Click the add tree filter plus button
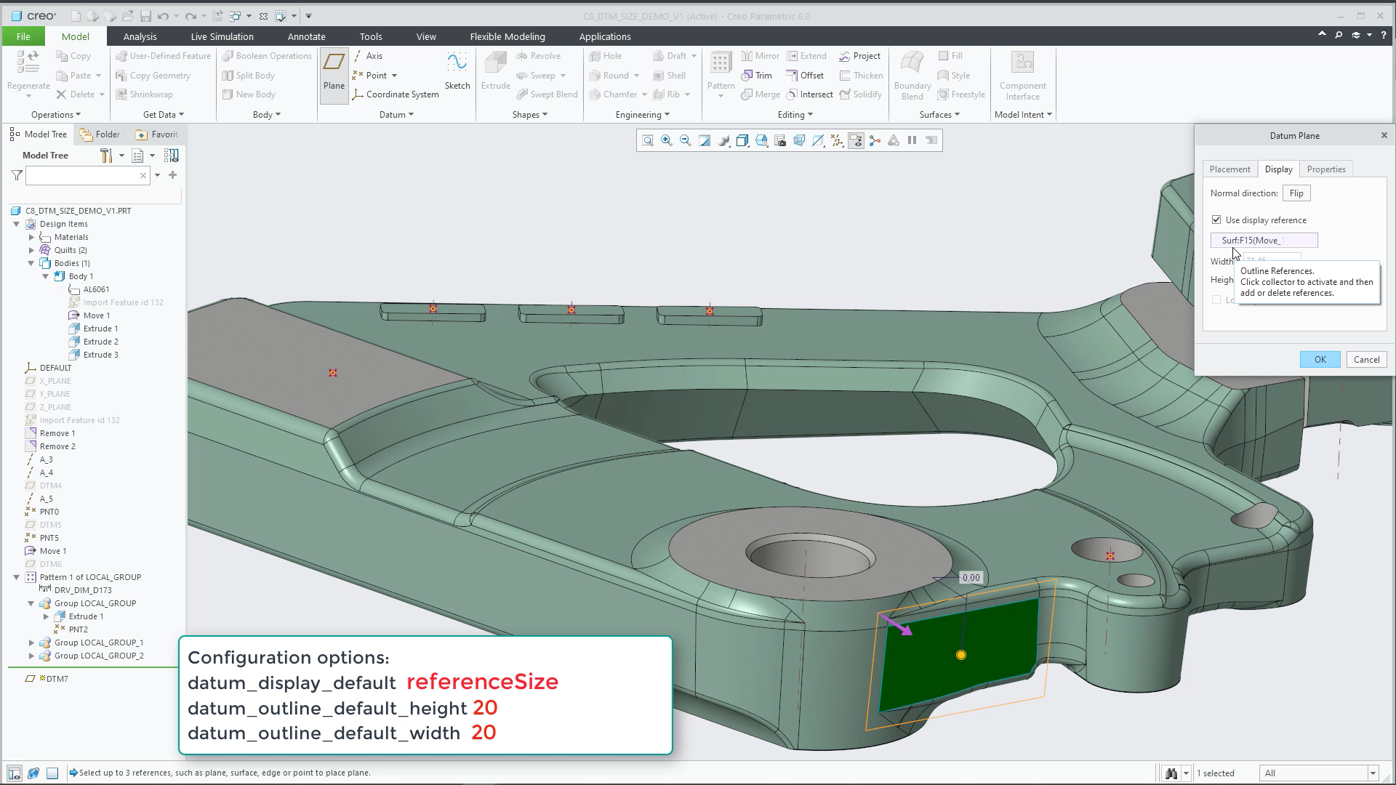Screen dimensions: 1396x785 [172, 175]
